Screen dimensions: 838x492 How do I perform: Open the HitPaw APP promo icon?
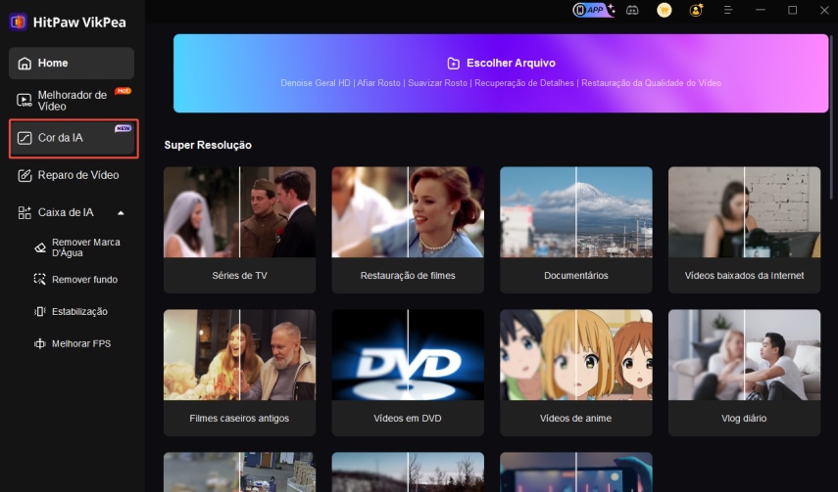(594, 10)
